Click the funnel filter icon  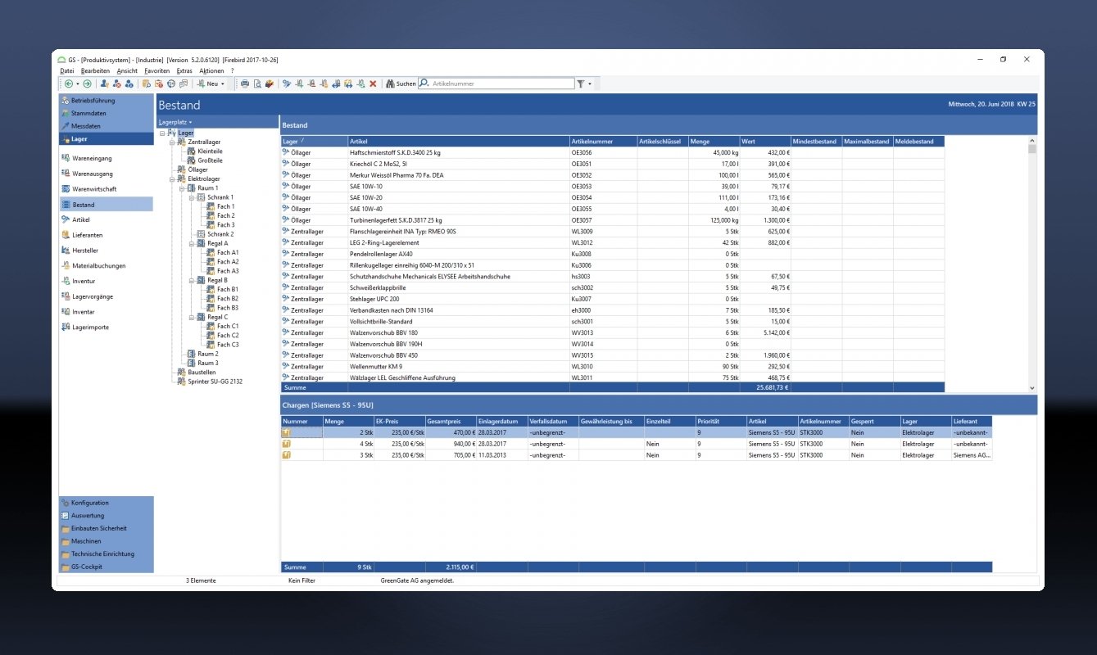(580, 84)
